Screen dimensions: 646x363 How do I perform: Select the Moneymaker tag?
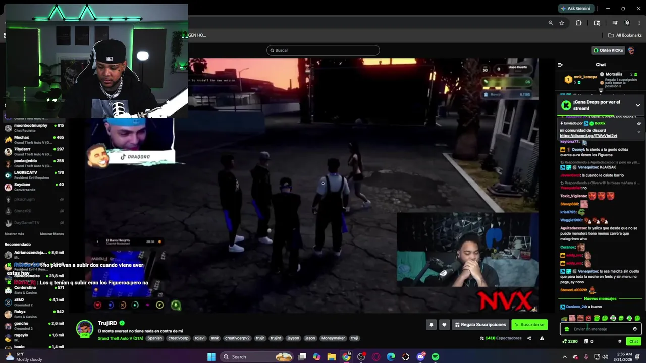333,338
